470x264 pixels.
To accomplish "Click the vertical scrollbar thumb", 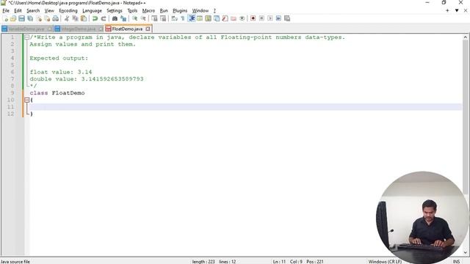I will click(465, 117).
